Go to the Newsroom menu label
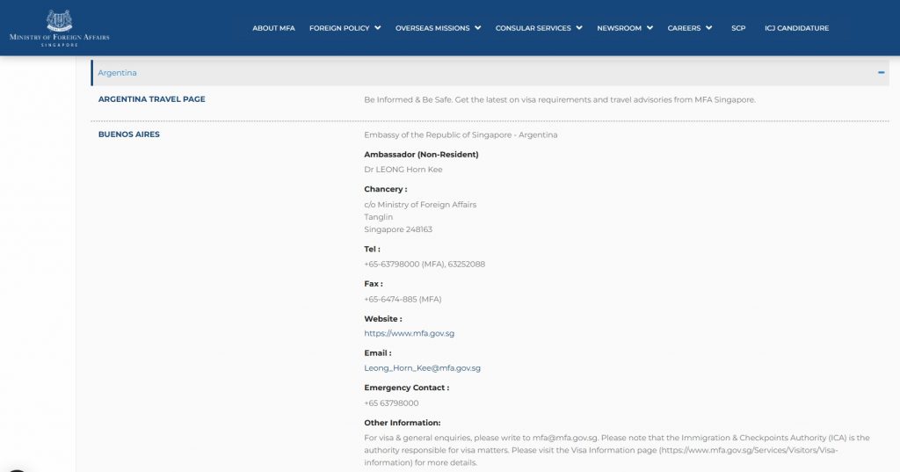This screenshot has width=900, height=472. (619, 28)
